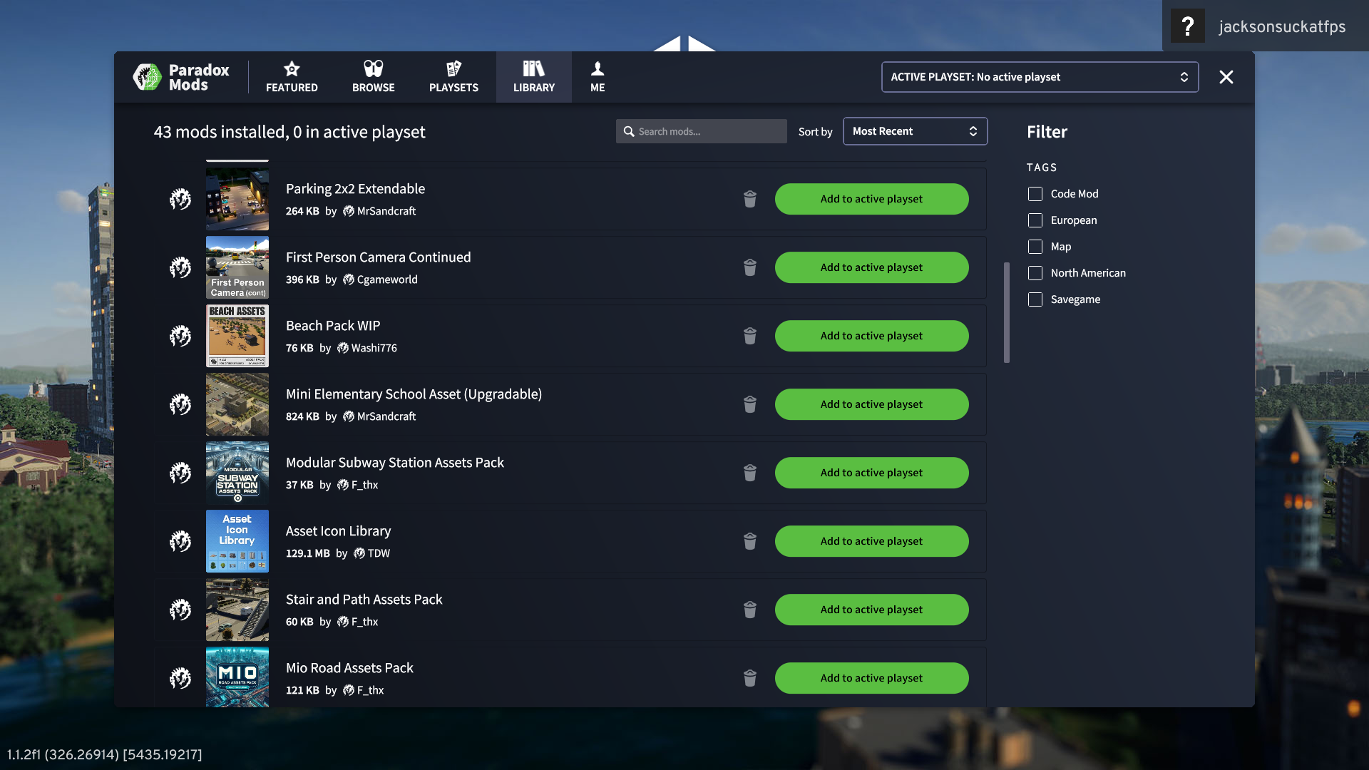Delete Parking 2x2 Extendable with trash icon
Image resolution: width=1369 pixels, height=770 pixels.
[749, 199]
